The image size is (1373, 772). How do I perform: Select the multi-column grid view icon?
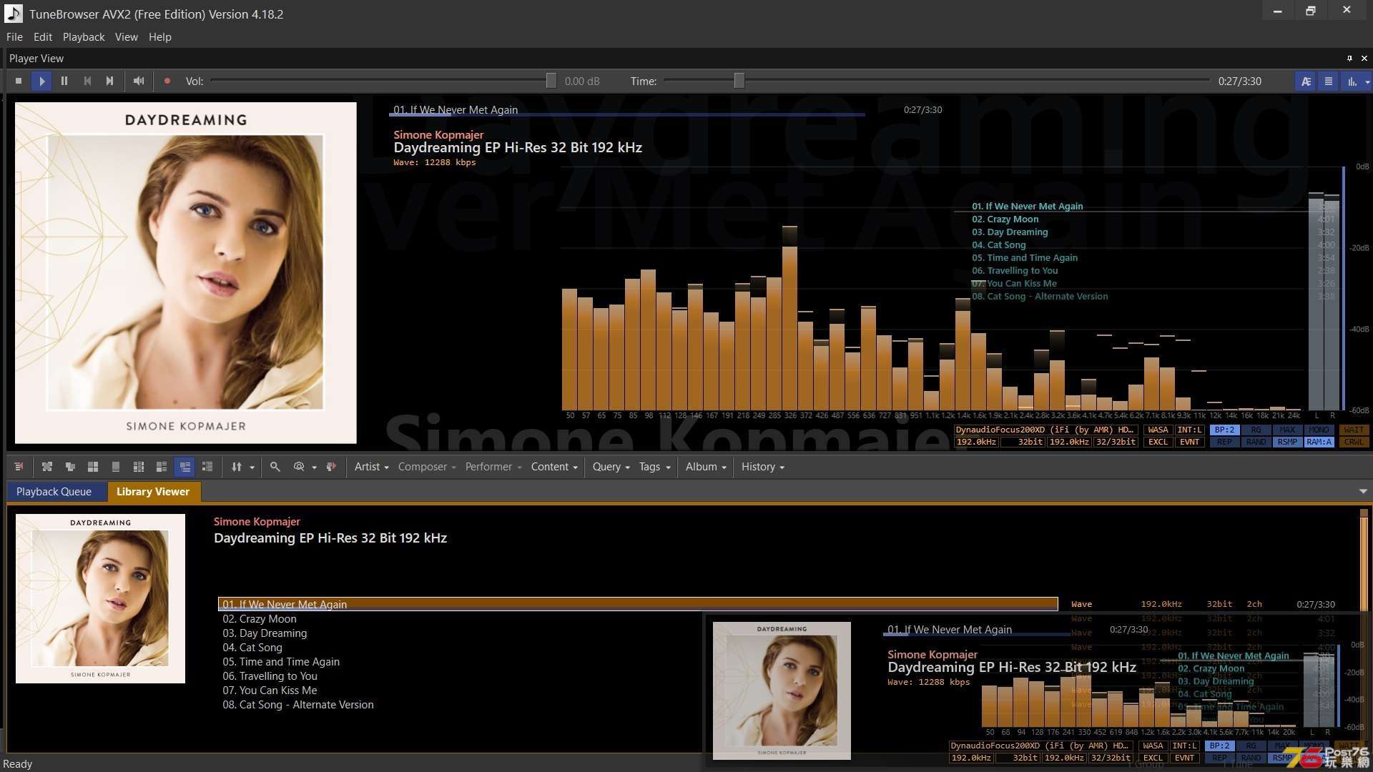(x=139, y=467)
